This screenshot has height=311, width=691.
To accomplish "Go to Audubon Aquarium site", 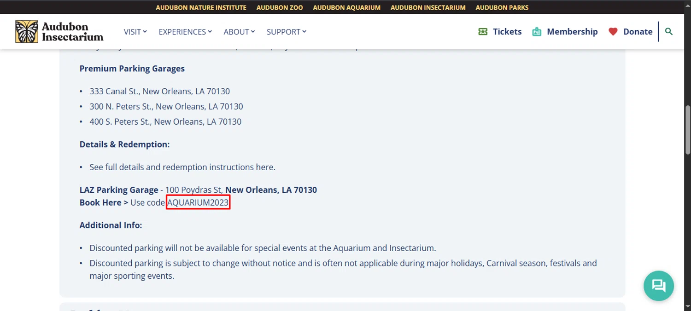I will 347,7.
